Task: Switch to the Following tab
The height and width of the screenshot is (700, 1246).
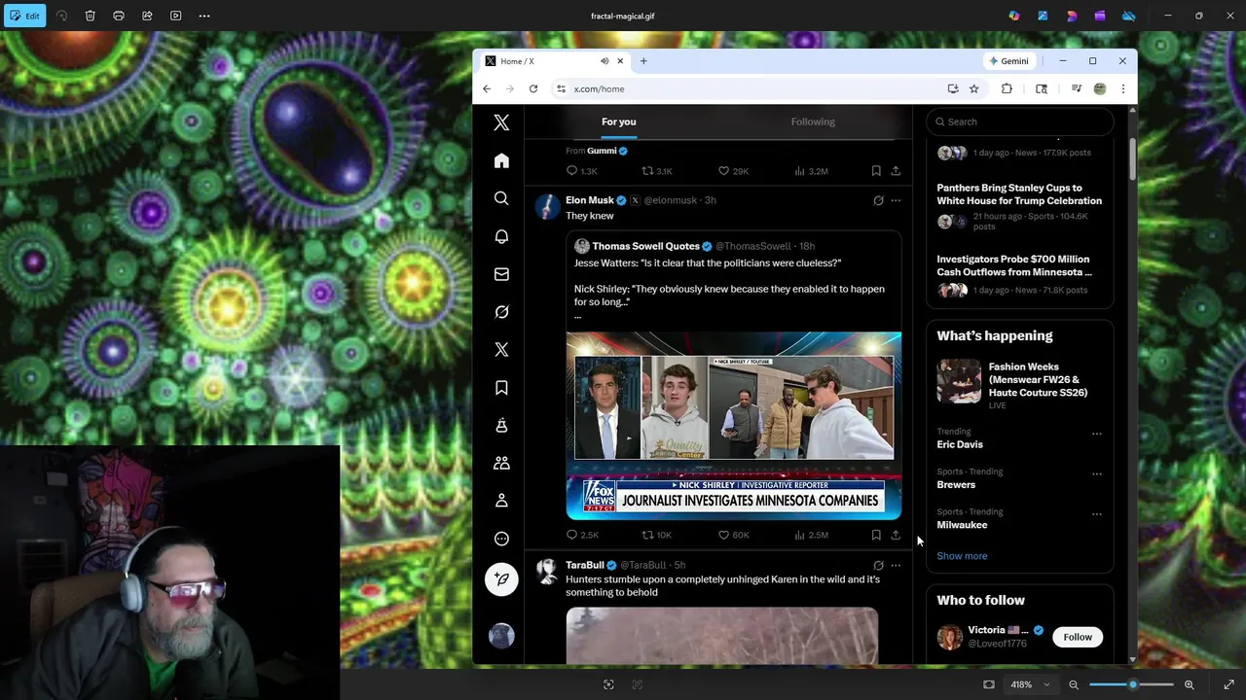Action: tap(813, 122)
